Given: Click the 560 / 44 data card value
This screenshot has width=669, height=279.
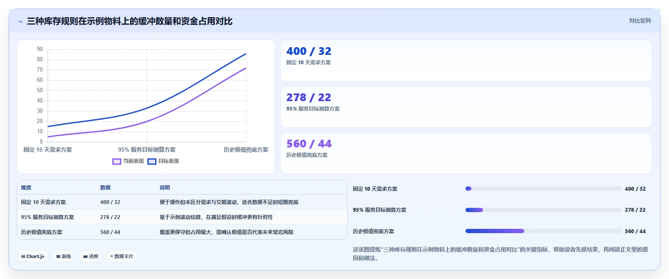Looking at the screenshot, I should pyautogui.click(x=309, y=144).
